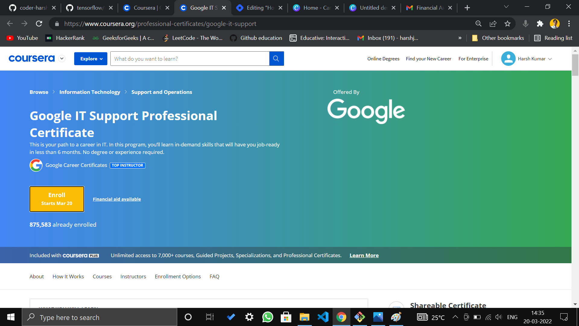Expand the Explore dropdown menu
Image resolution: width=579 pixels, height=326 pixels.
pyautogui.click(x=91, y=59)
